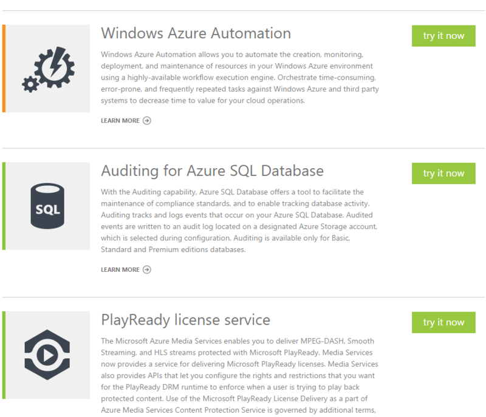Click the 'Auditing for Azure SQL Database' heading
This screenshot has width=486, height=417.
coord(212,171)
